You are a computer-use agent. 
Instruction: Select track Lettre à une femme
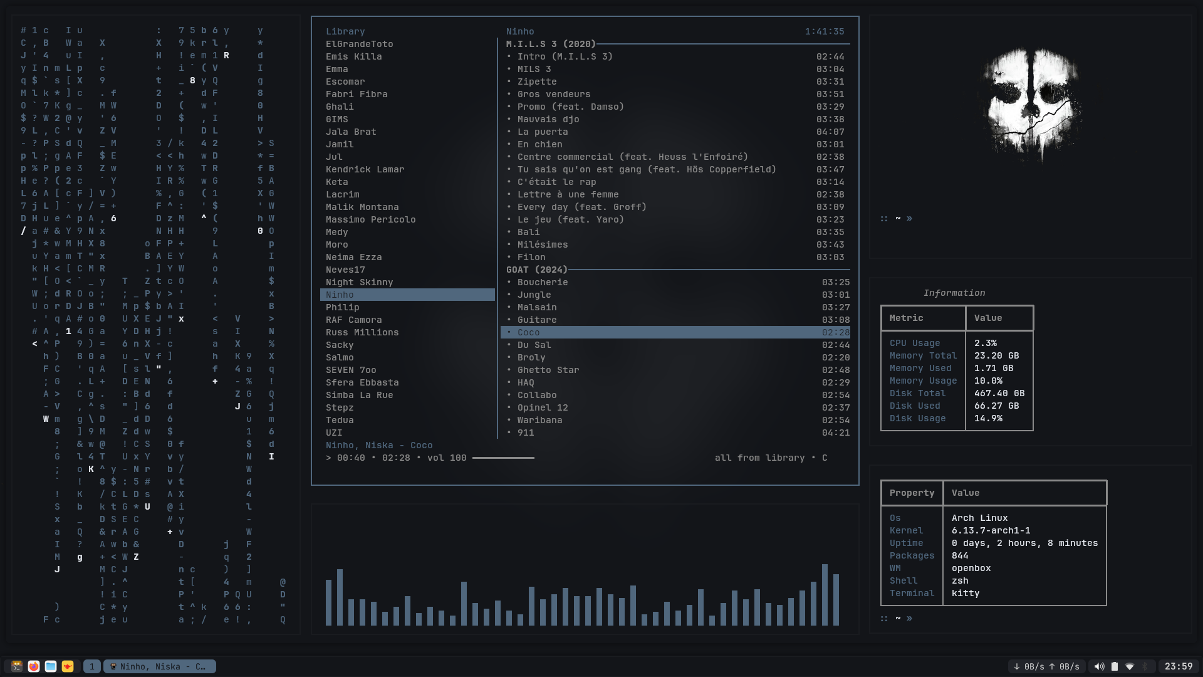[x=675, y=194]
